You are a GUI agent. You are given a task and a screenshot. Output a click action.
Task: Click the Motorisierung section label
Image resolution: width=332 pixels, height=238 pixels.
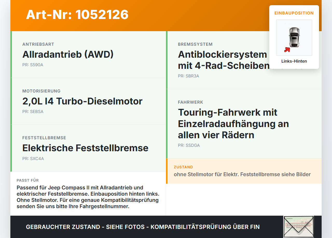41,91
